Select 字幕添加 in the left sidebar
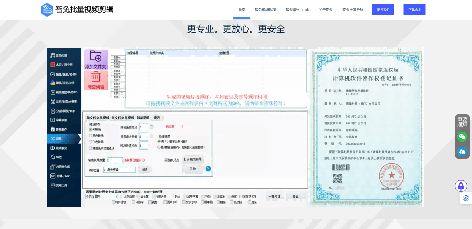 click(64, 120)
